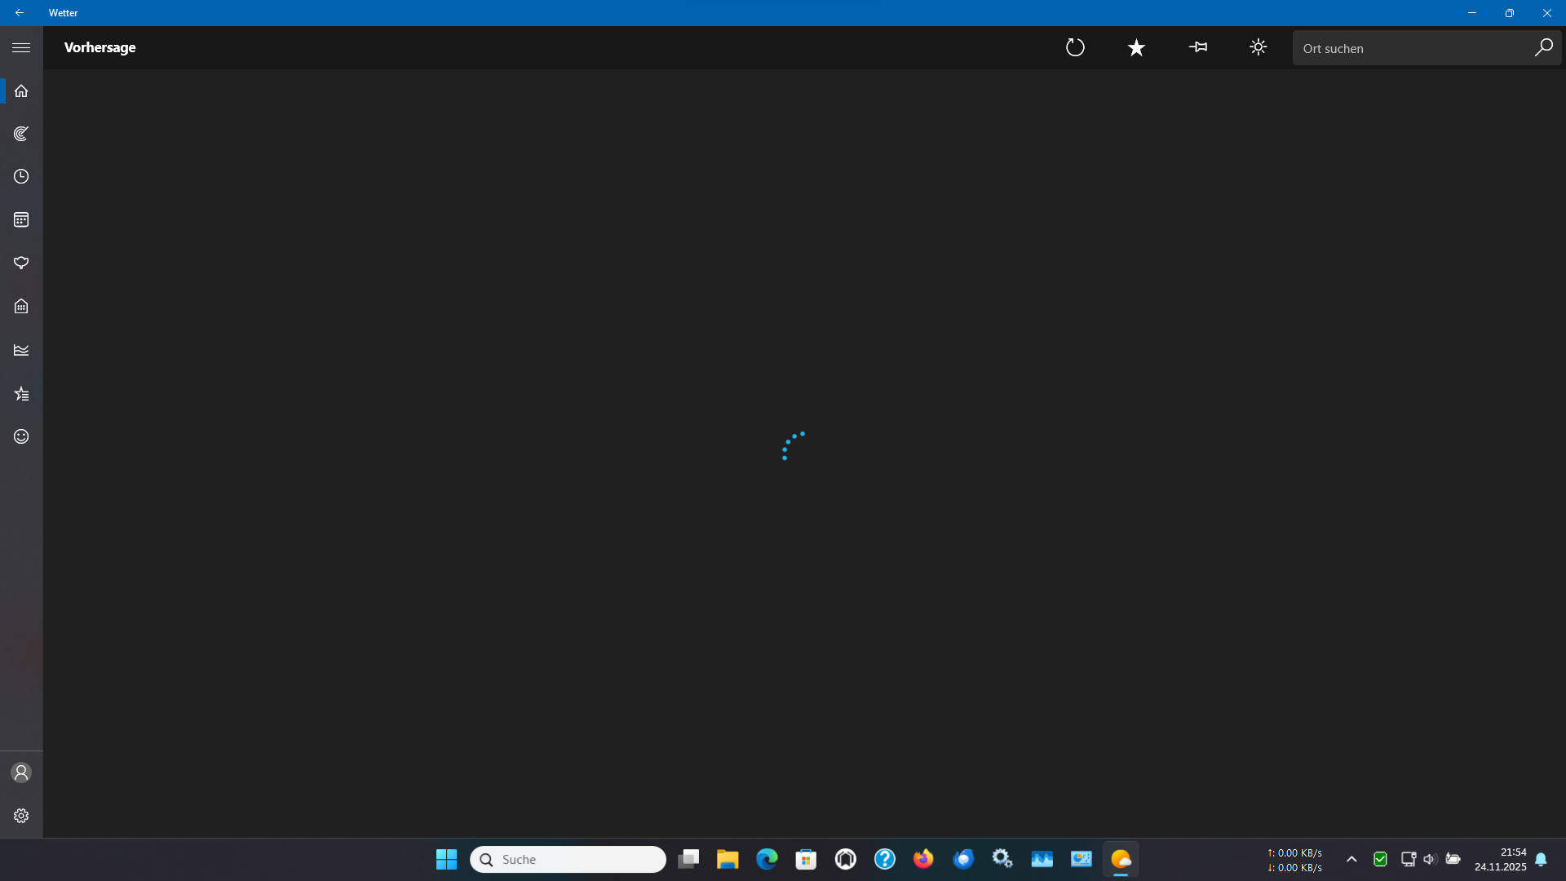Open the smiley feedback page
1566x881 pixels.
(x=21, y=436)
